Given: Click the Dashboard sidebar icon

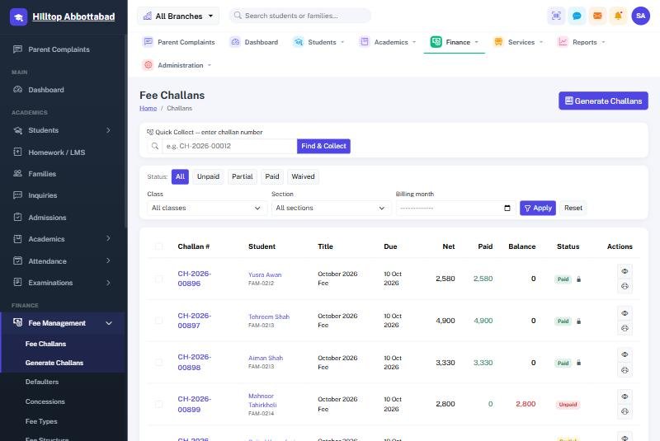Looking at the screenshot, I should point(17,90).
